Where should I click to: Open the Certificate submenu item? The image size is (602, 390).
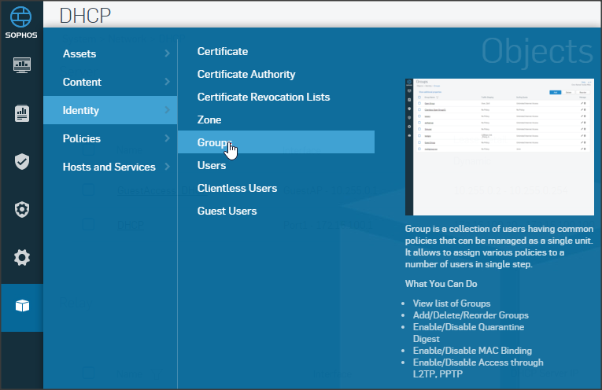coord(223,51)
